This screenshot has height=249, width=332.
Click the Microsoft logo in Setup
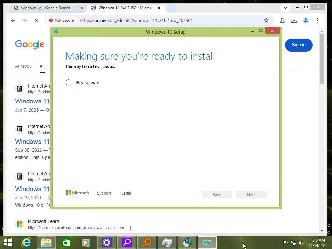[x=77, y=193]
